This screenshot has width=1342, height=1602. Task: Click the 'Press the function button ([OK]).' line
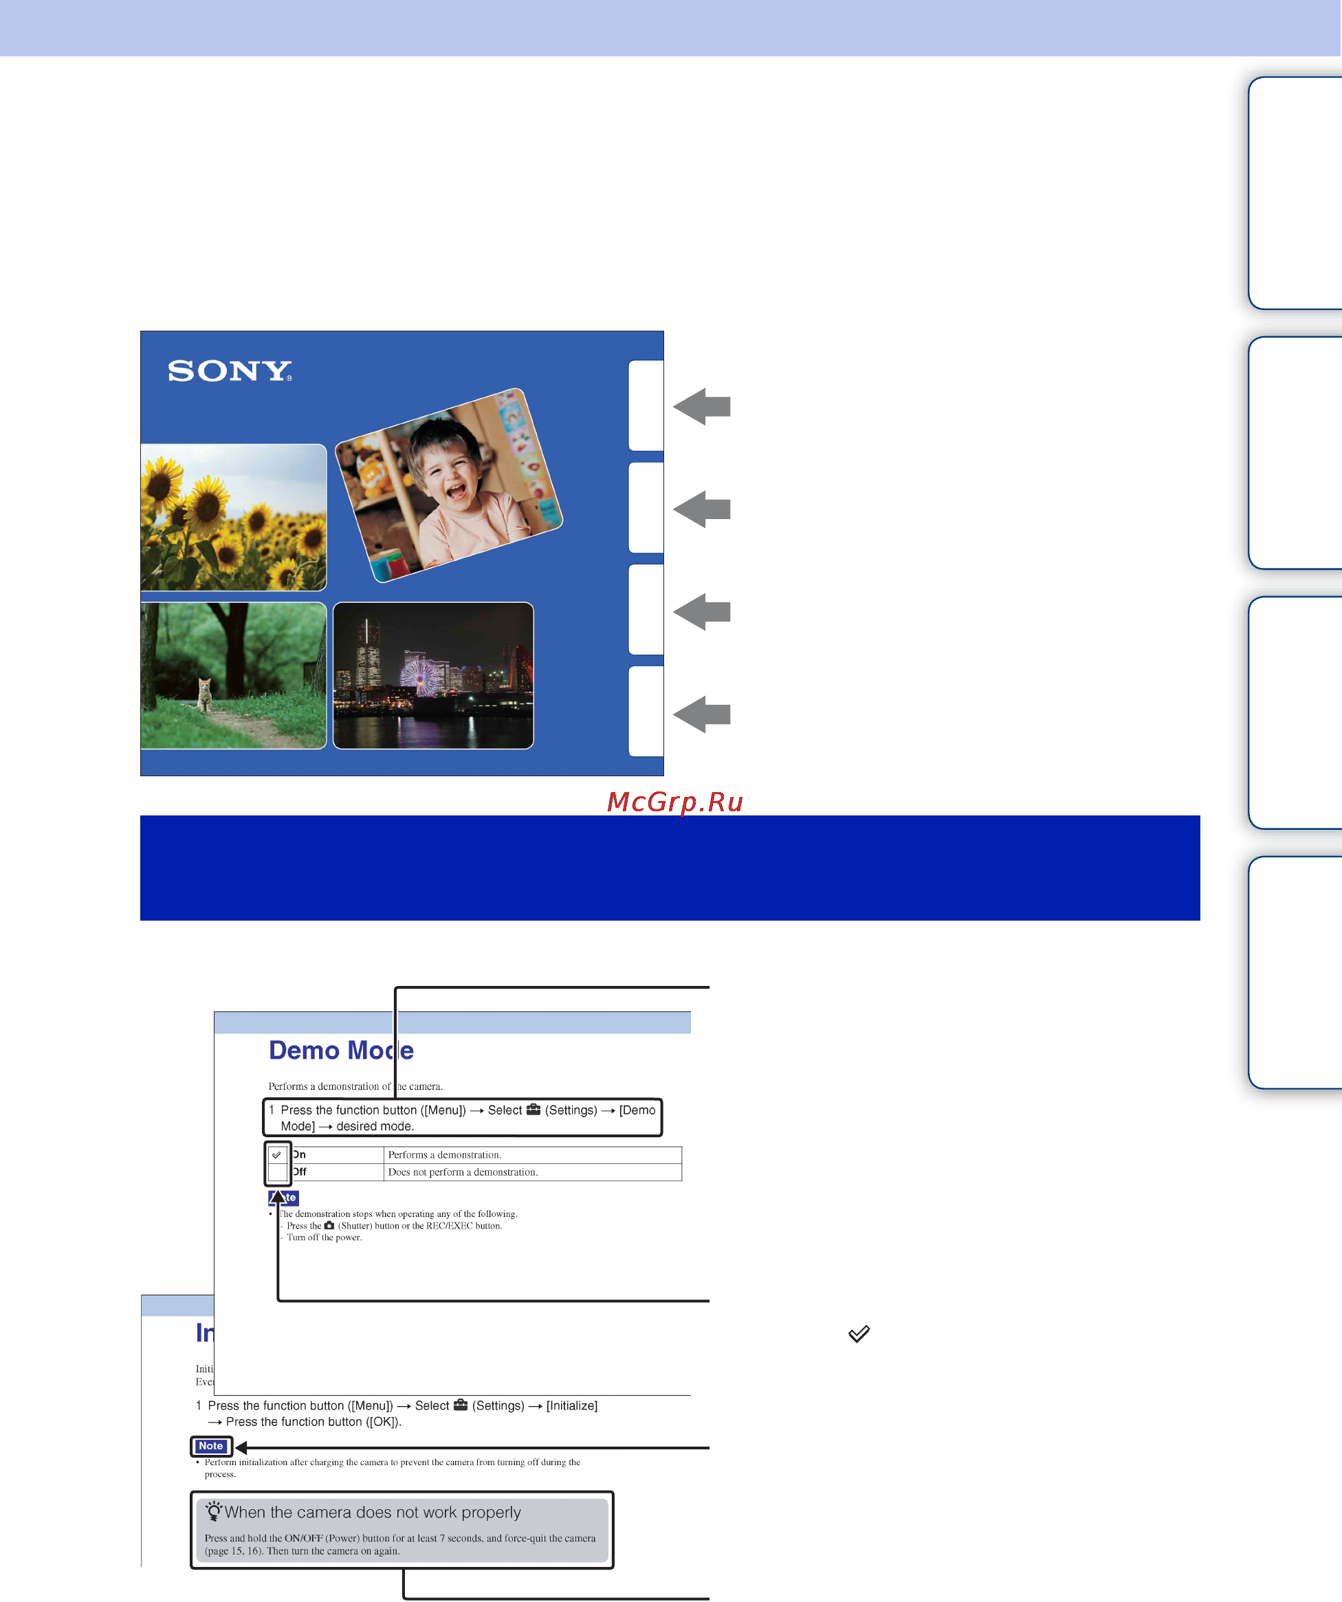point(305,1421)
